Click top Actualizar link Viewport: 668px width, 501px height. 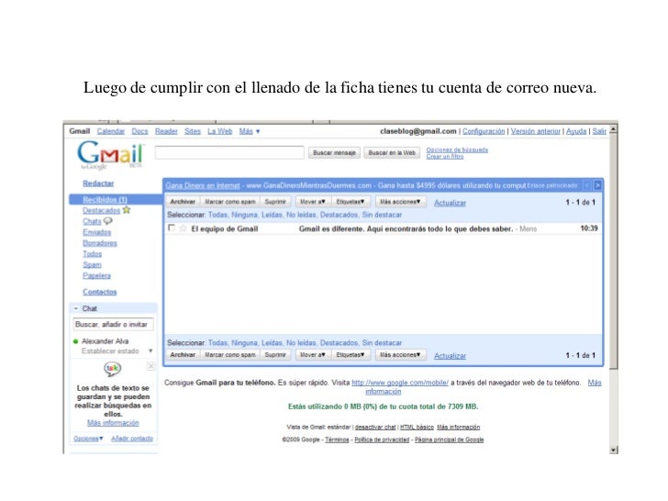tap(450, 203)
